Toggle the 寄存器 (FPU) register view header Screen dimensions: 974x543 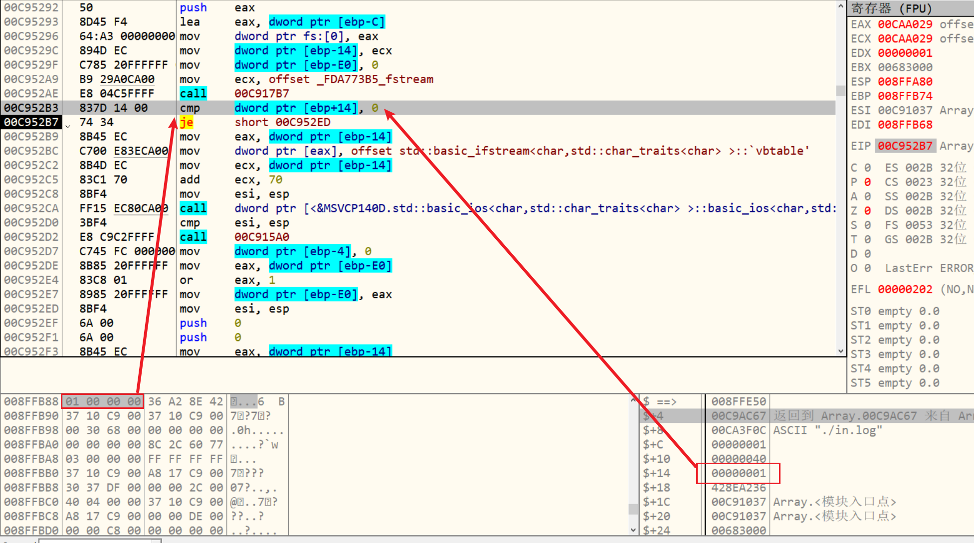(x=911, y=8)
